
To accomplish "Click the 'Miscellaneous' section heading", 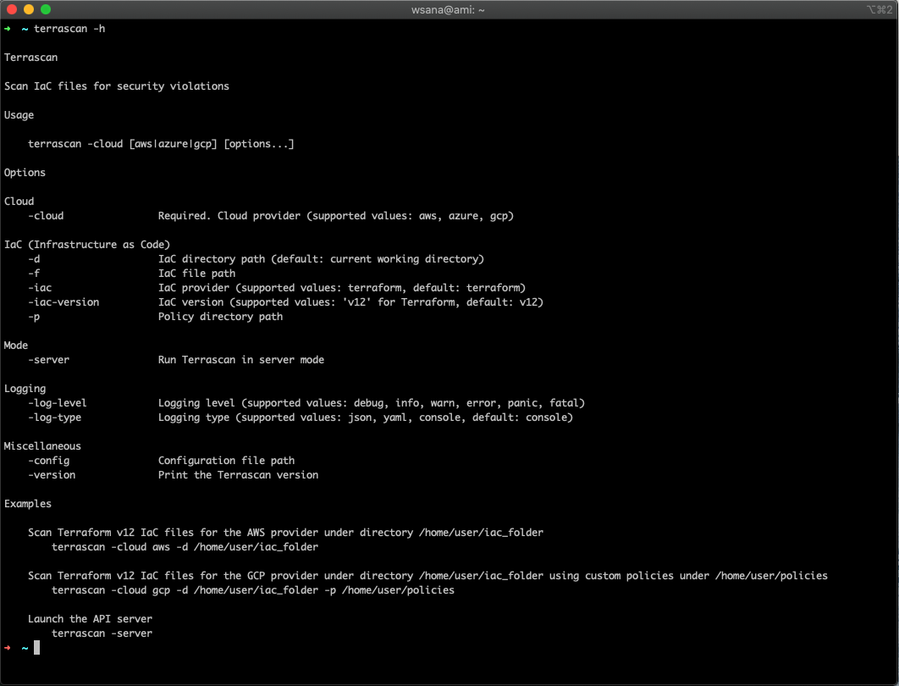I will (42, 445).
